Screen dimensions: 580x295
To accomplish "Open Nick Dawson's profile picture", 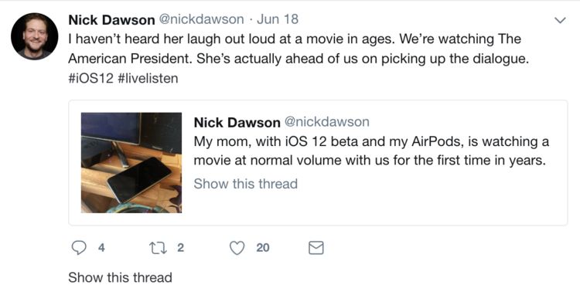I will [x=34, y=36].
